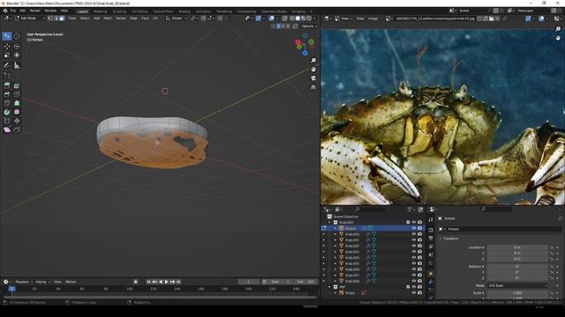Open the Edit Mode dropdown
The image size is (565, 317).
[x=30, y=18]
